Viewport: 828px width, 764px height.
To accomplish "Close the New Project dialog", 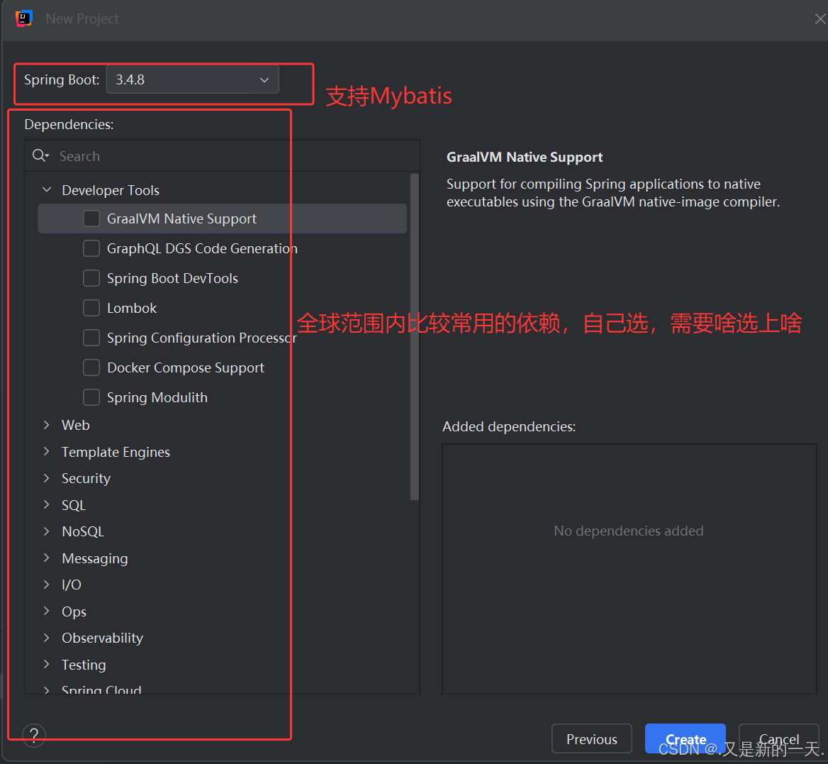I will tap(819, 19).
